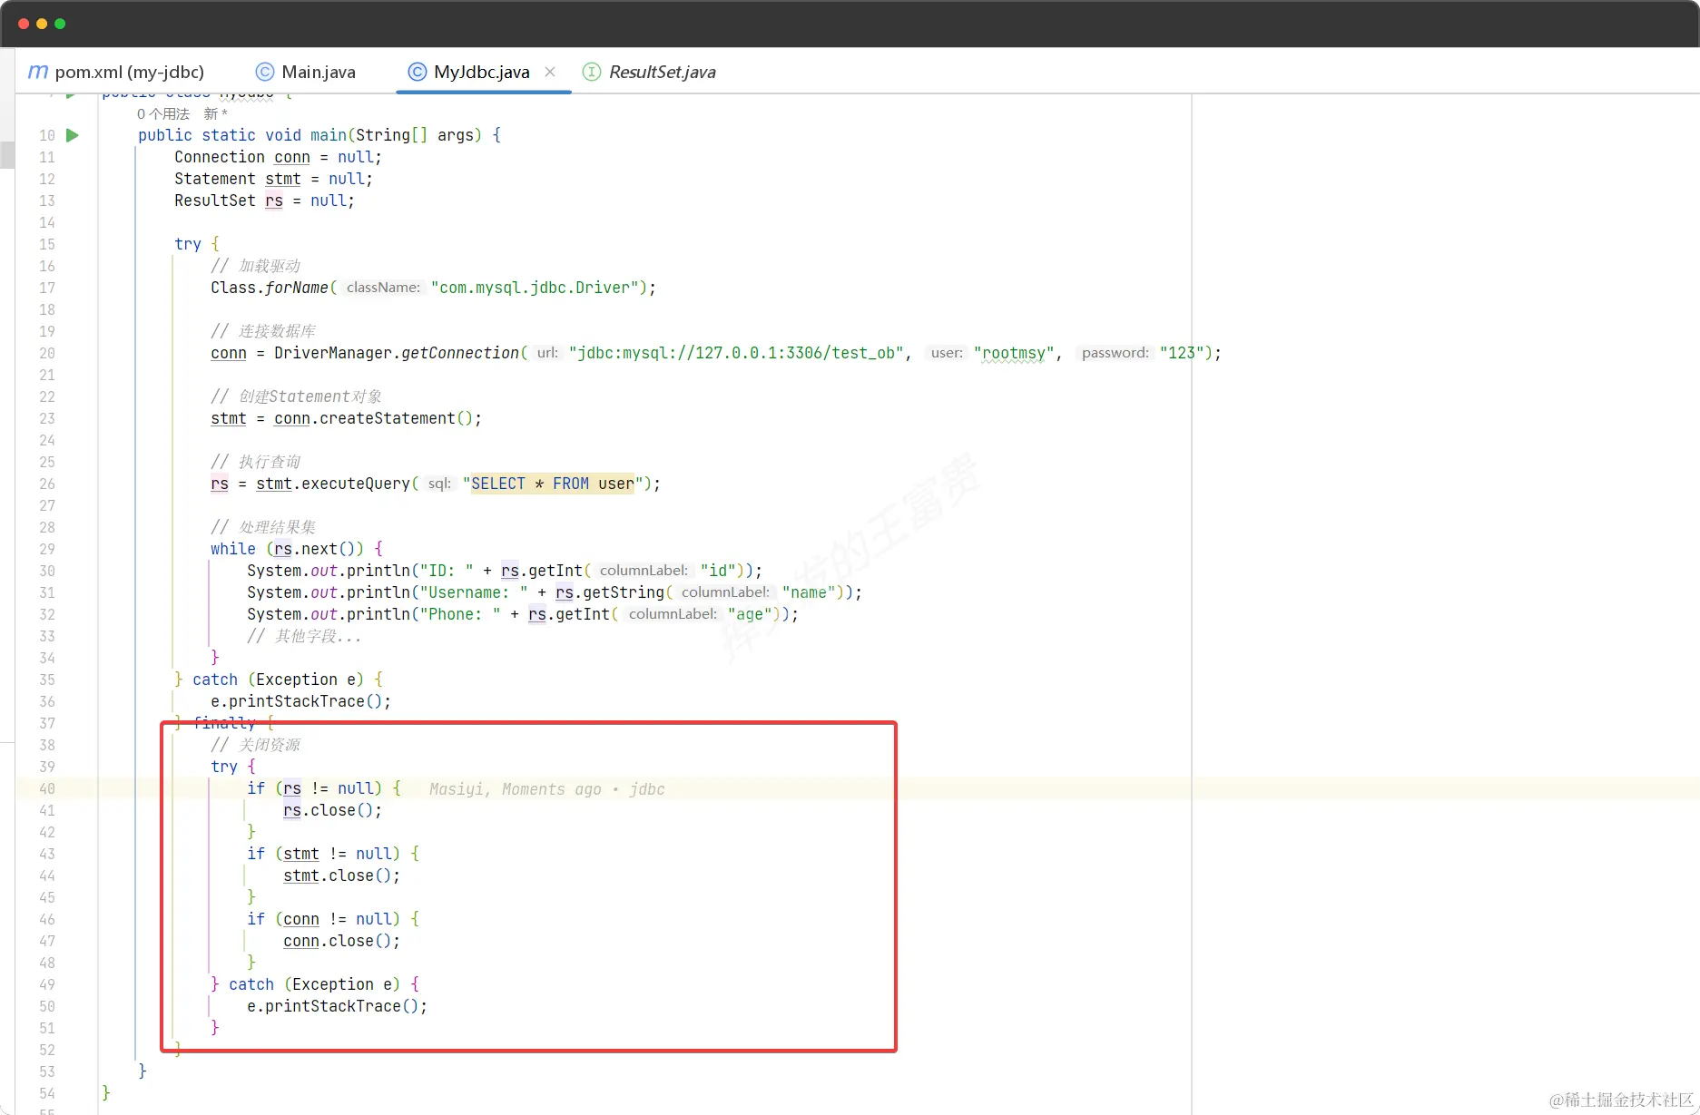Click the password: inlay hint
Image resolution: width=1700 pixels, height=1115 pixels.
(1115, 353)
